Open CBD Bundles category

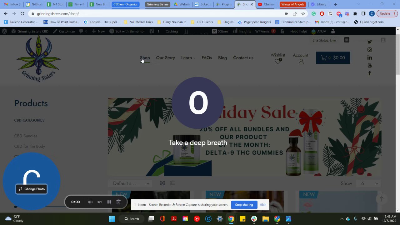[x=26, y=136]
